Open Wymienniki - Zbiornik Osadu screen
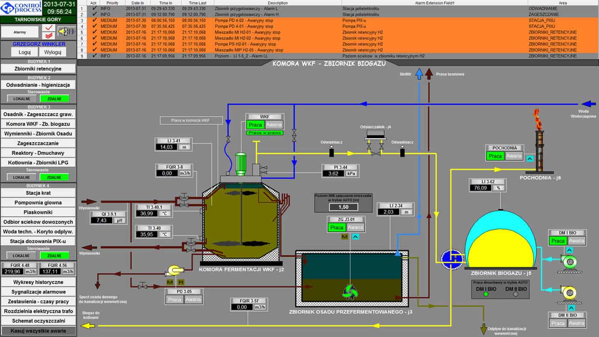The width and height of the screenshot is (599, 337). point(38,133)
